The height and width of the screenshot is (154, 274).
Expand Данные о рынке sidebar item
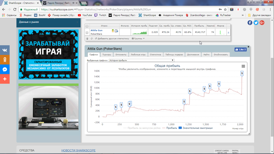[x=49, y=22]
